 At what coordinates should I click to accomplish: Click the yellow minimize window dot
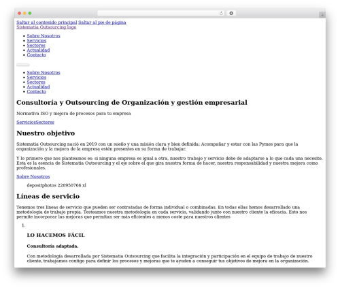tap(24, 13)
